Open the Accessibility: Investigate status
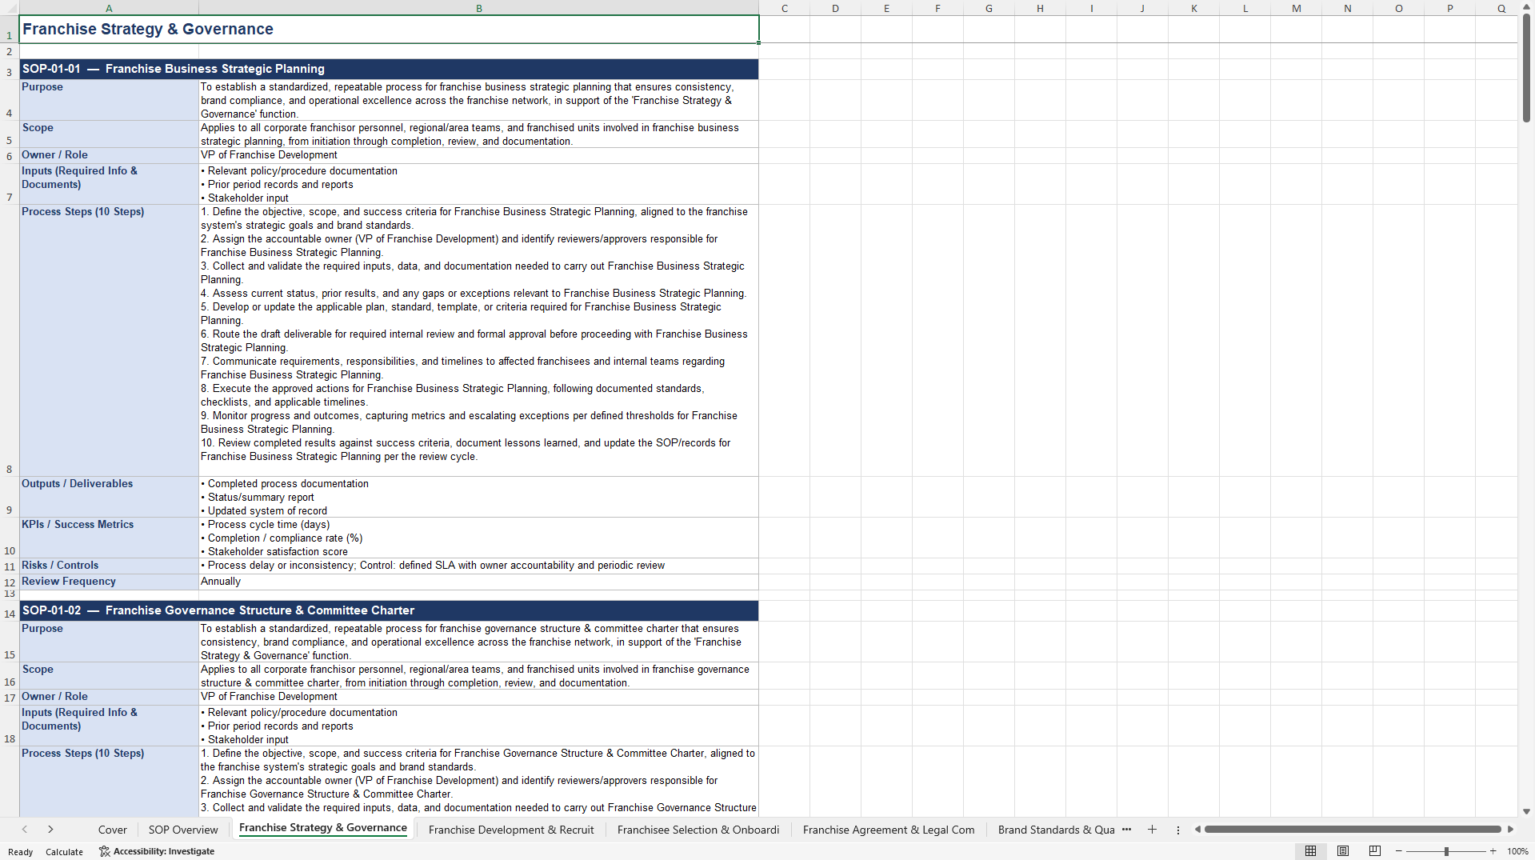This screenshot has height=860, width=1535. pyautogui.click(x=157, y=851)
